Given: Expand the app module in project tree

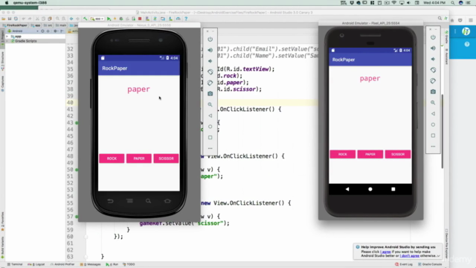Looking at the screenshot, I should pos(7,36).
